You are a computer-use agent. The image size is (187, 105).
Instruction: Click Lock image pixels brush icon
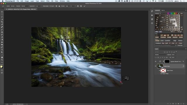(160, 57)
